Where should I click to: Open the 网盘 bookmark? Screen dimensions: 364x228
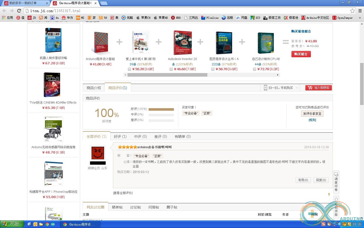(x=242, y=18)
